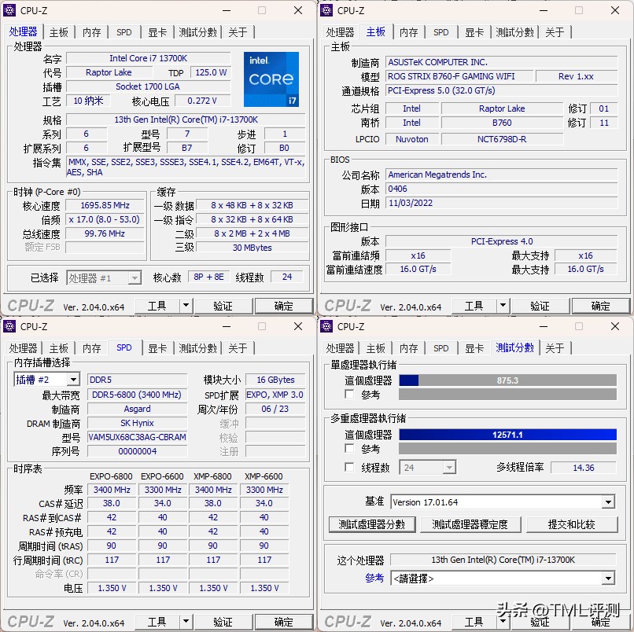The image size is (634, 632).
Task: Enable the 参考 checkbox under 多重处理器执行绪
Action: [x=349, y=448]
